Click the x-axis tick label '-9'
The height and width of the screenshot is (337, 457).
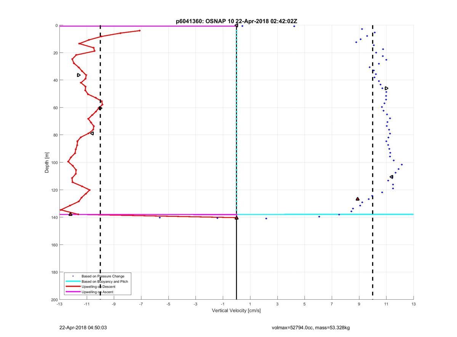tap(114, 304)
